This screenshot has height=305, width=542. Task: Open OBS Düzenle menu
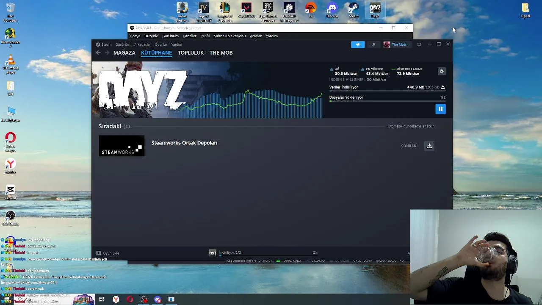(x=151, y=36)
